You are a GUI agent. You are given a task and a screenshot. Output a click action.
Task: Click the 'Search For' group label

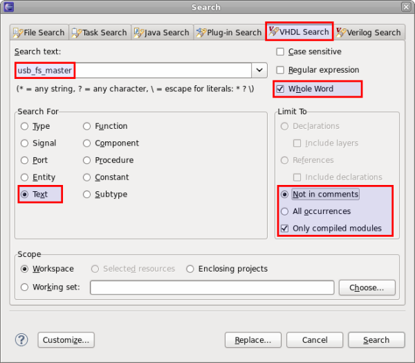tap(38, 112)
